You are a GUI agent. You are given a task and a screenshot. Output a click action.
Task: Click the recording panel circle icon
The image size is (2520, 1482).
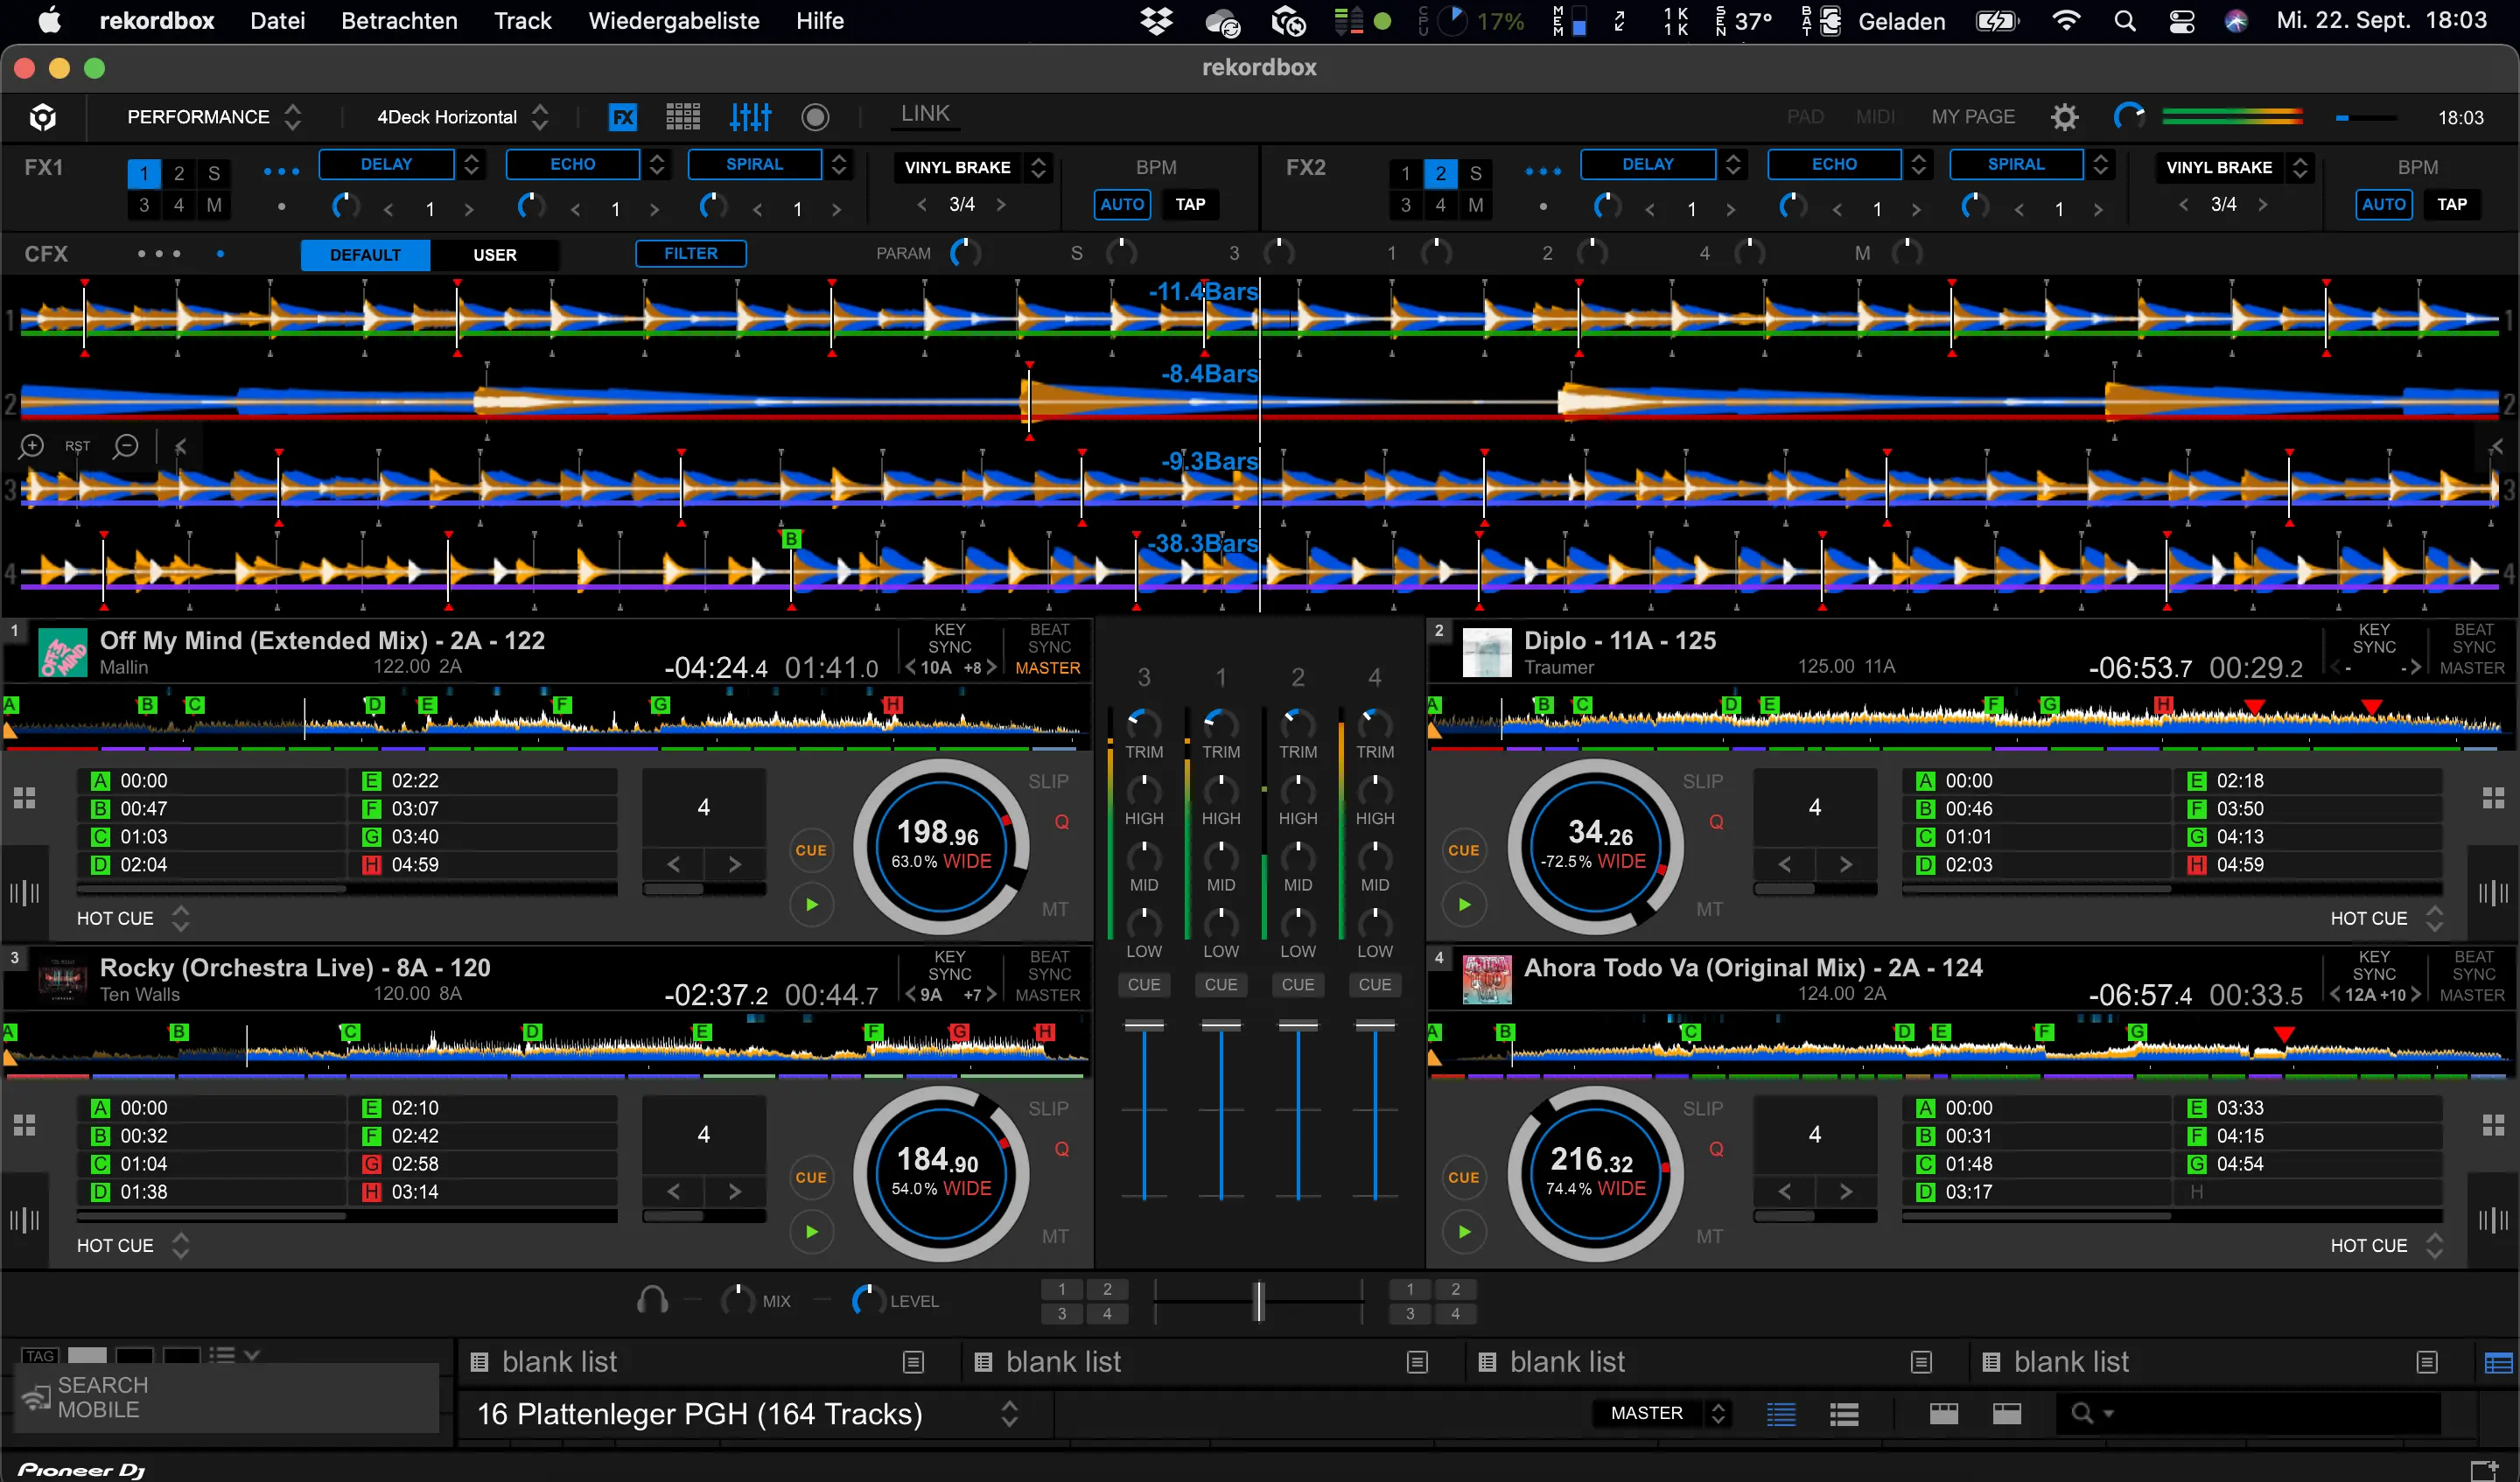815,117
